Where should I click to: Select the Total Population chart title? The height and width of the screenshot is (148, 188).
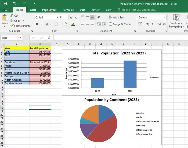click(x=118, y=53)
